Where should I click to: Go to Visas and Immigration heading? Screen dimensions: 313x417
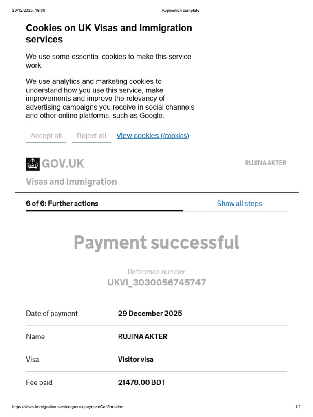coord(71,182)
